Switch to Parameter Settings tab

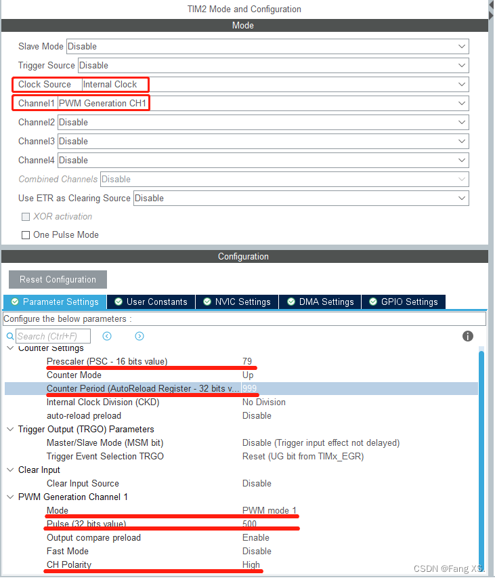coord(55,302)
